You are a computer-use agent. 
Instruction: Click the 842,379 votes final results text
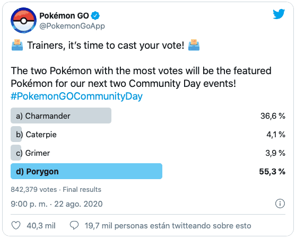point(56,189)
